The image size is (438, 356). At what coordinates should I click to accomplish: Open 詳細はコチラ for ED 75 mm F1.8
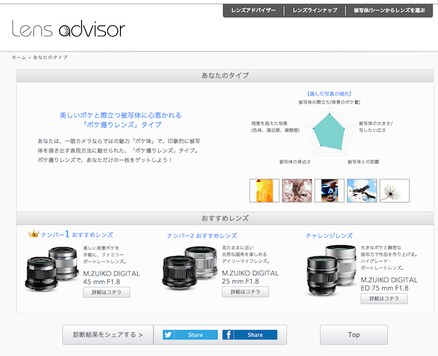click(x=384, y=299)
